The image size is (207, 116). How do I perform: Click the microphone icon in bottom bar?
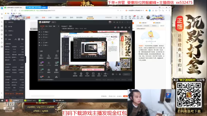tap(99, 74)
